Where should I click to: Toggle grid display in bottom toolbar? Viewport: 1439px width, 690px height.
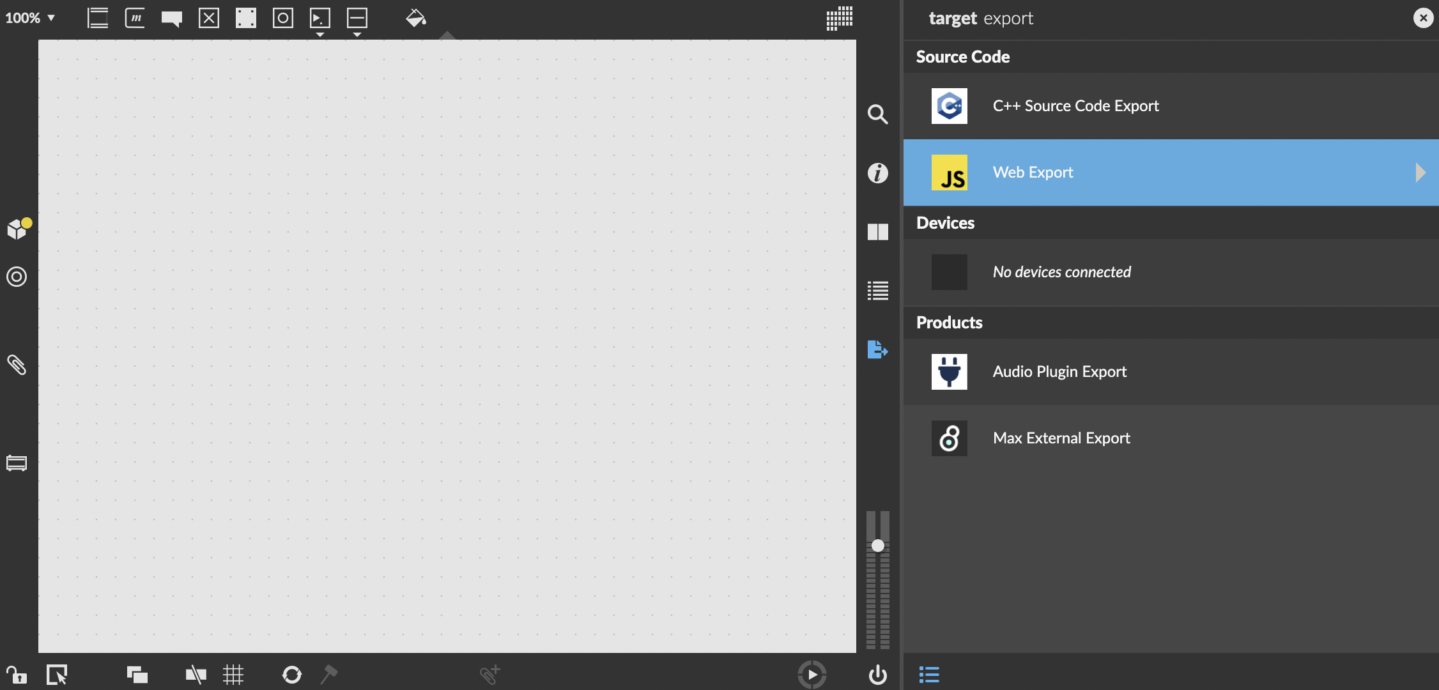(233, 675)
